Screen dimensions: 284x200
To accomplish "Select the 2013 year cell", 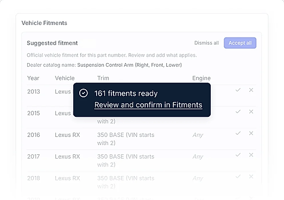I will coord(34,91).
